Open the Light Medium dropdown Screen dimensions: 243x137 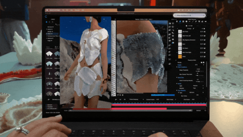pos(198,86)
